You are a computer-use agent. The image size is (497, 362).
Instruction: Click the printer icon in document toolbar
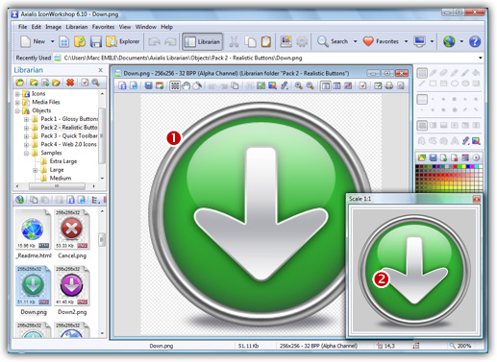pyautogui.click(x=389, y=85)
